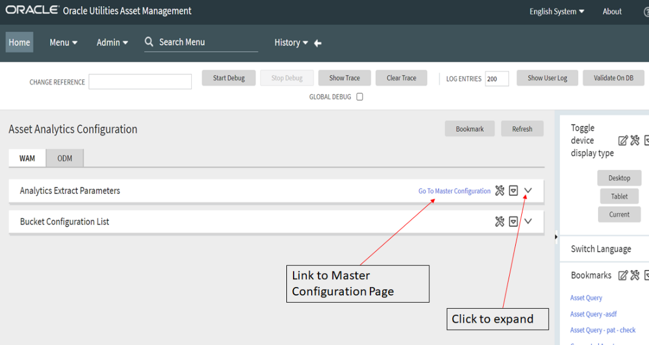Click the Start Debug button

click(x=228, y=78)
